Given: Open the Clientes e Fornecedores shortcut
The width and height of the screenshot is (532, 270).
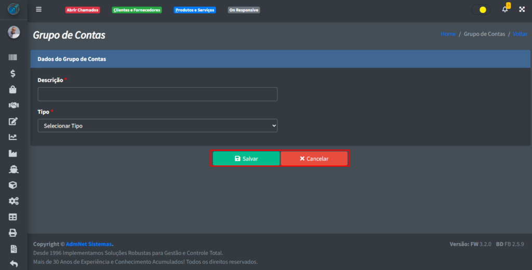Looking at the screenshot, I should tap(137, 10).
